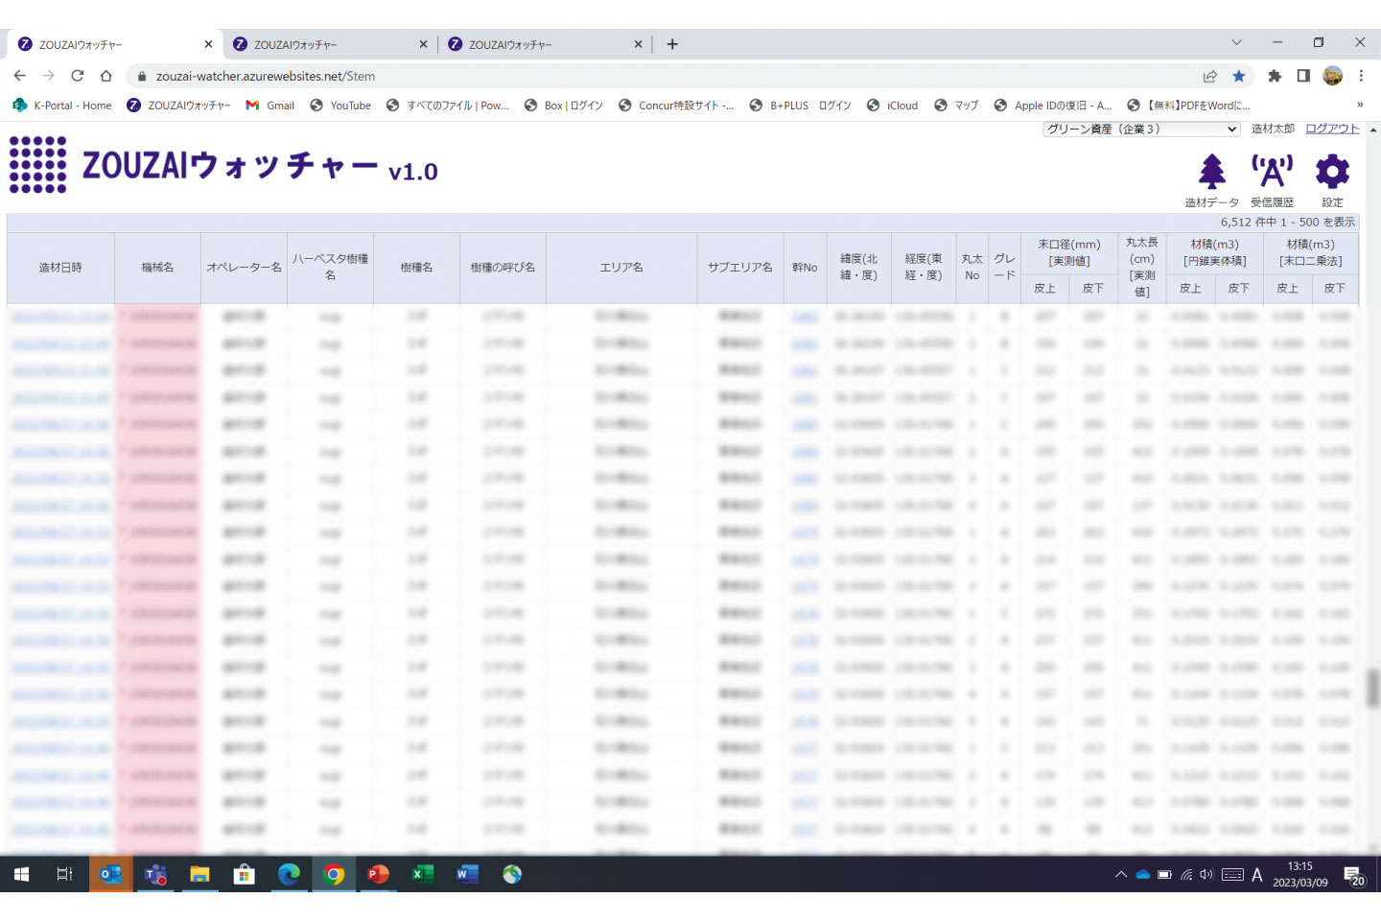Open a new browser tab
Image resolution: width=1381 pixels, height=921 pixels.
(672, 44)
